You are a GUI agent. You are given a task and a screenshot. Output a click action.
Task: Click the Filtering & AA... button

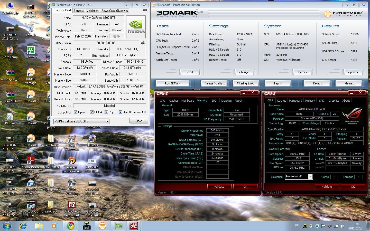pos(246,83)
